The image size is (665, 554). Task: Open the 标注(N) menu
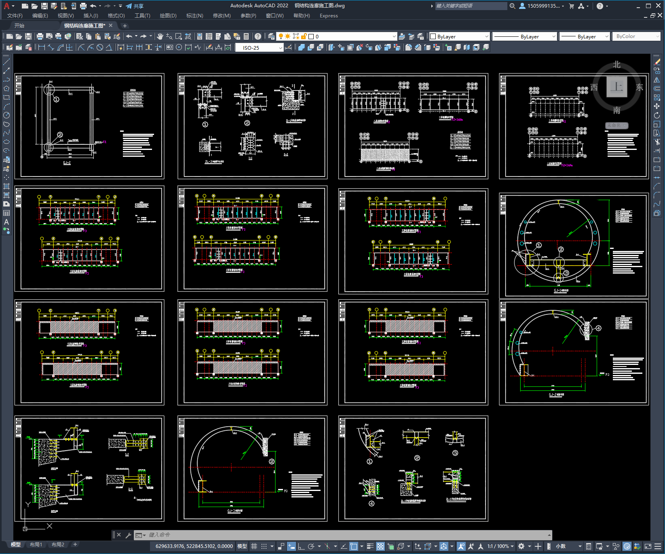click(194, 16)
